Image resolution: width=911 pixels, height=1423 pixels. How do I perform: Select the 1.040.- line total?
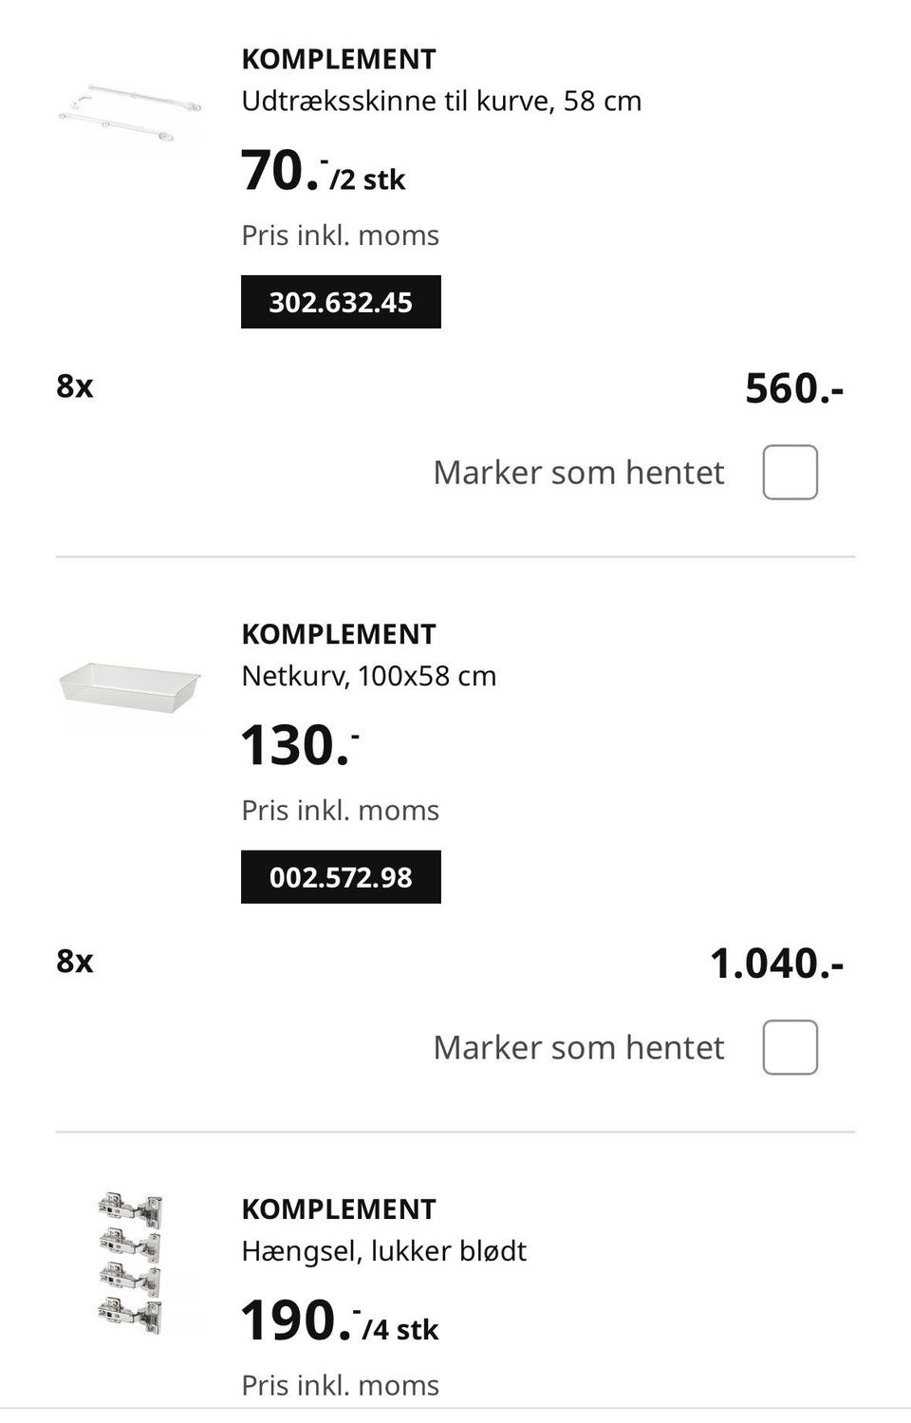776,964
